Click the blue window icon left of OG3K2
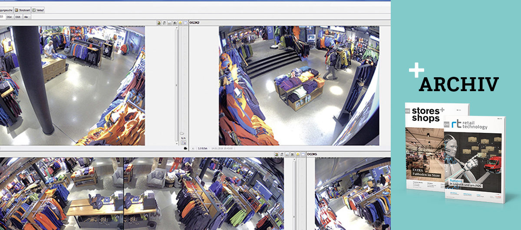 [185, 23]
